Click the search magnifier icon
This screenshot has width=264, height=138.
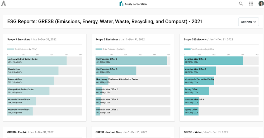click(241, 4)
